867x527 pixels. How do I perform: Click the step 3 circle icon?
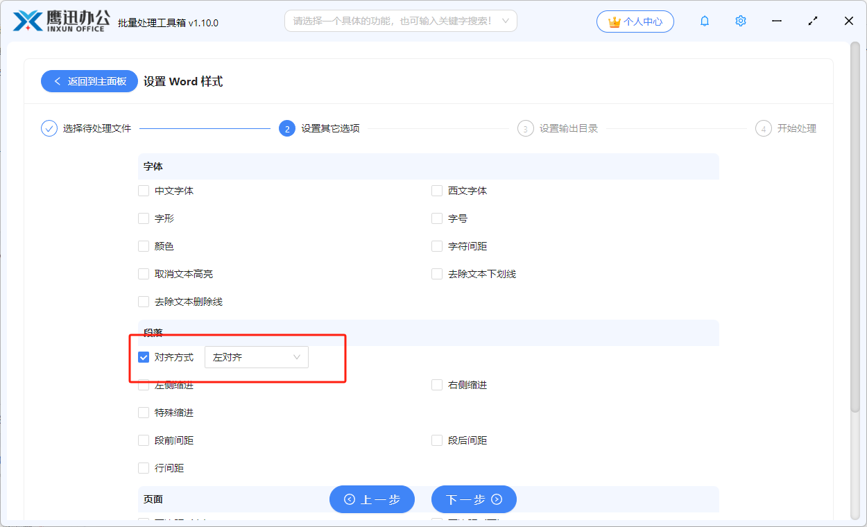526,128
